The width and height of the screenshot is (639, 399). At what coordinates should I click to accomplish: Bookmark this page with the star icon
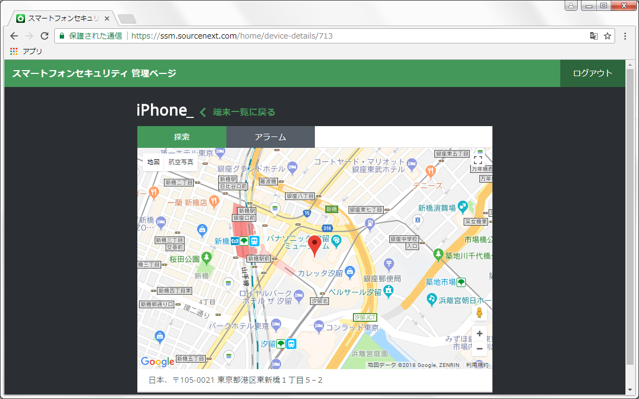pyautogui.click(x=608, y=36)
